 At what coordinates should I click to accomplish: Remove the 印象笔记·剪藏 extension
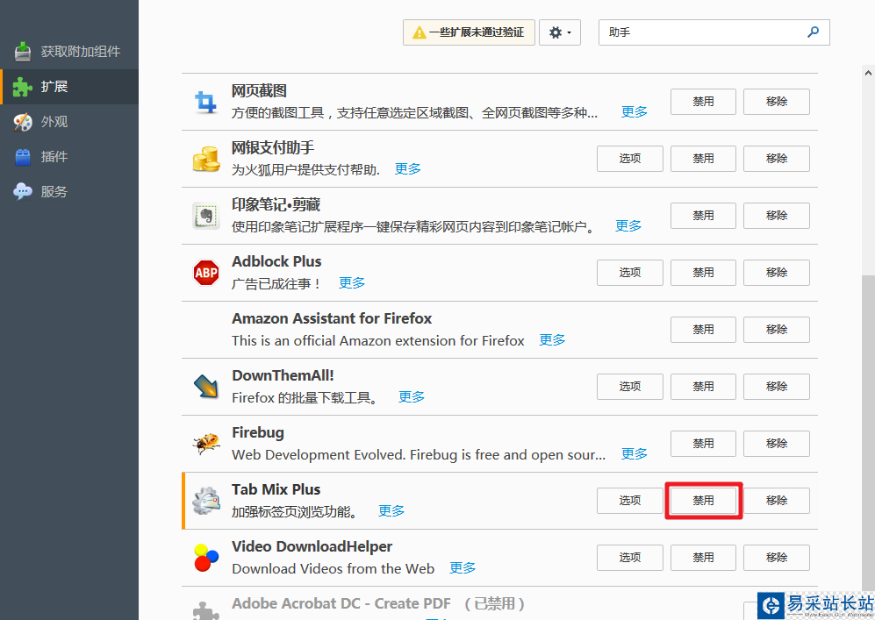click(x=776, y=215)
